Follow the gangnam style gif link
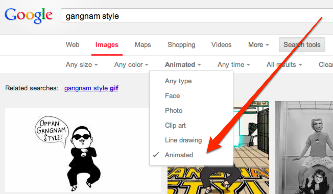Image resolution: width=333 pixels, height=194 pixels. [x=91, y=88]
